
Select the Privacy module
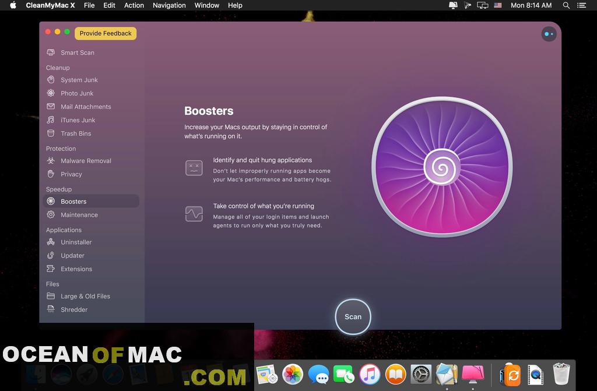pyautogui.click(x=71, y=174)
